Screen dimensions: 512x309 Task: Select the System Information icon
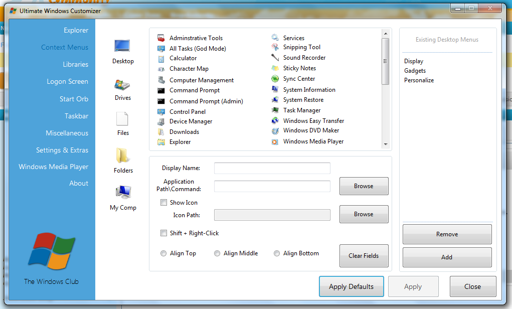(x=275, y=89)
